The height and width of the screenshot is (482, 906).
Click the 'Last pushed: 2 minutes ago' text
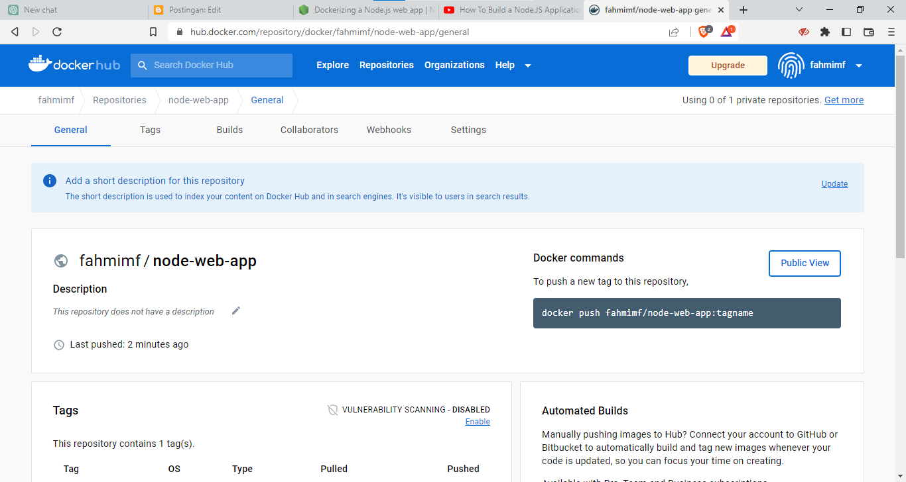[x=129, y=344]
